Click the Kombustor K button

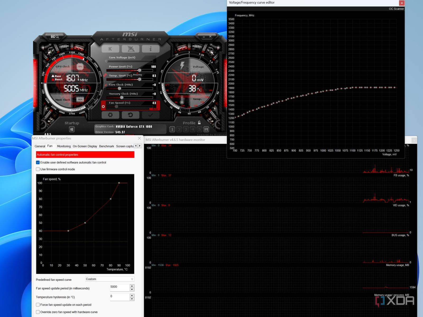coord(110,49)
